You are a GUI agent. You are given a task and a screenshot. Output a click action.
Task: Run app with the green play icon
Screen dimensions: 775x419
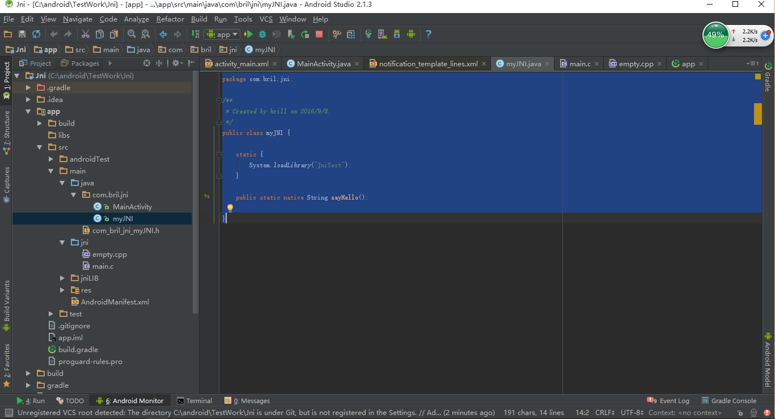pyautogui.click(x=248, y=34)
